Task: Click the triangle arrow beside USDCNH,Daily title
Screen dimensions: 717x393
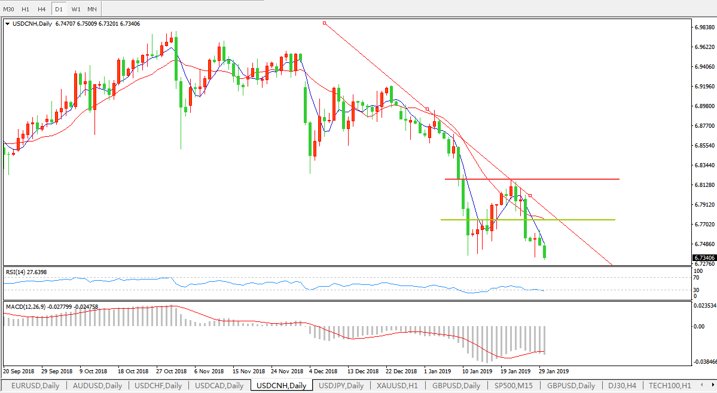Action: (7, 24)
